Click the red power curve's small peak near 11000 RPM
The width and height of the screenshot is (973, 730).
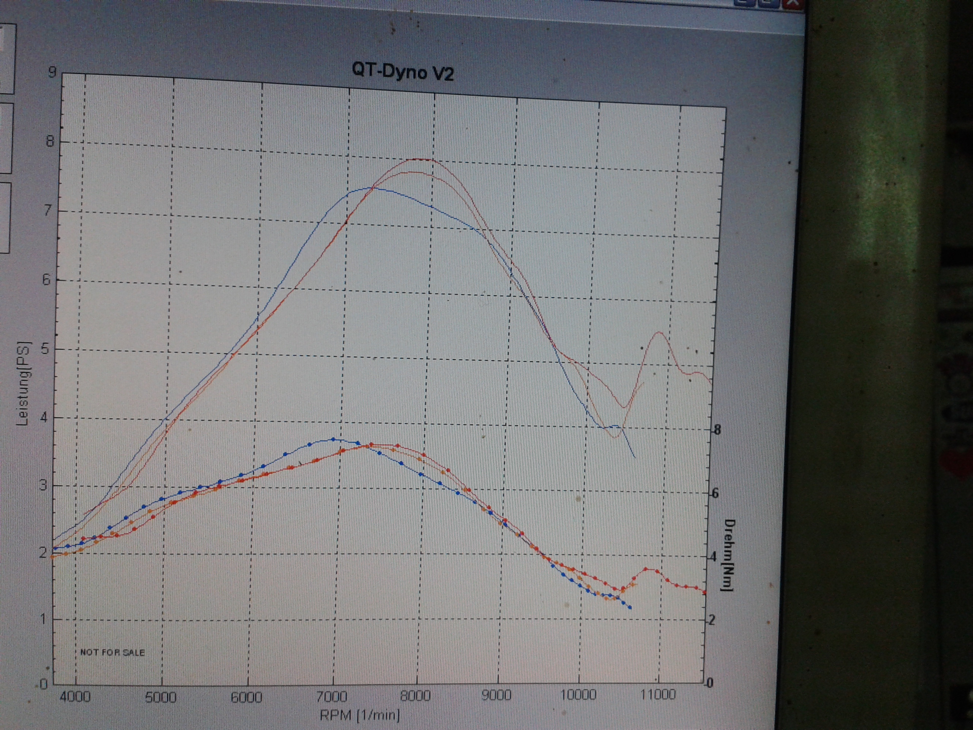659,332
